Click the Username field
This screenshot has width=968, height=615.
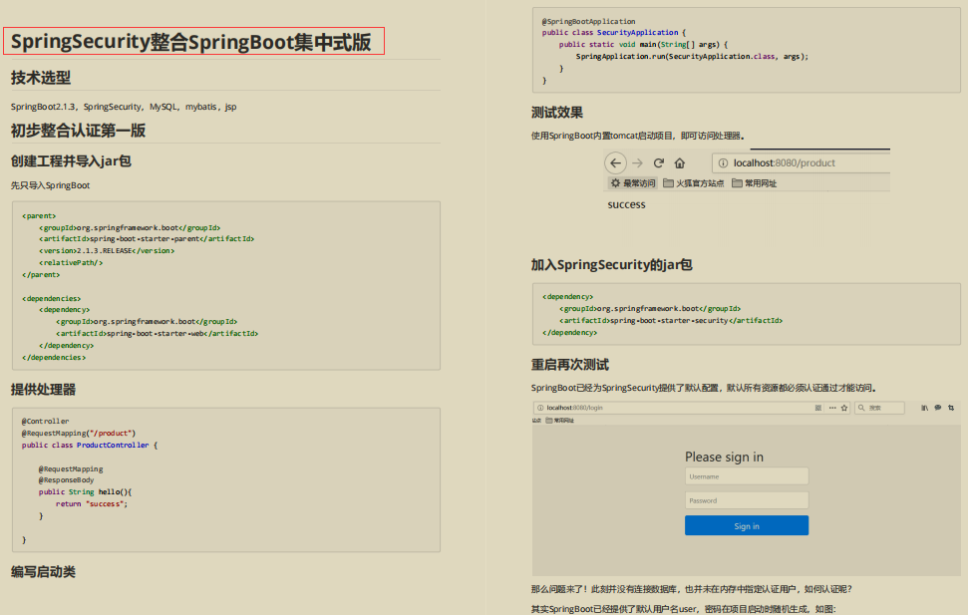(x=747, y=476)
